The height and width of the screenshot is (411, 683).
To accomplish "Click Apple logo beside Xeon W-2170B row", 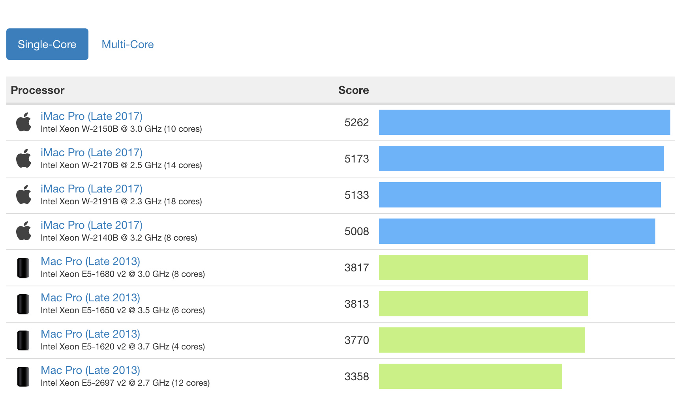I will (x=24, y=159).
